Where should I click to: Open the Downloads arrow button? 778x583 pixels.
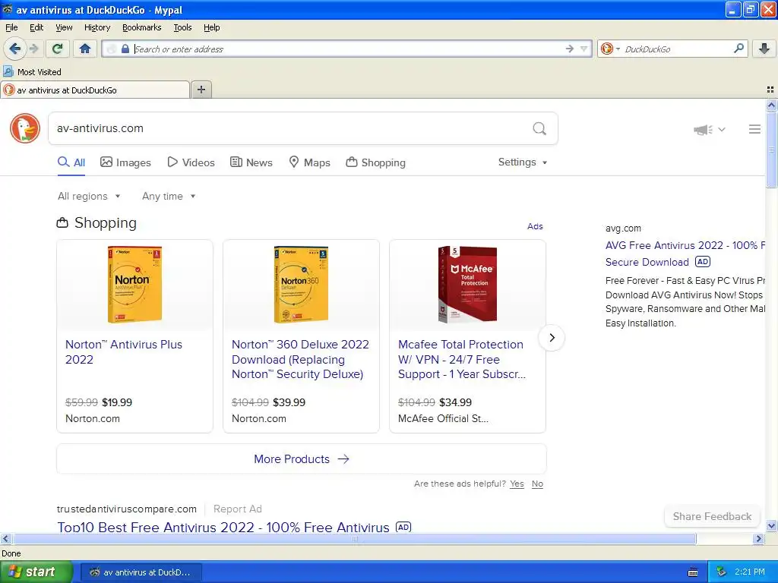pos(764,49)
